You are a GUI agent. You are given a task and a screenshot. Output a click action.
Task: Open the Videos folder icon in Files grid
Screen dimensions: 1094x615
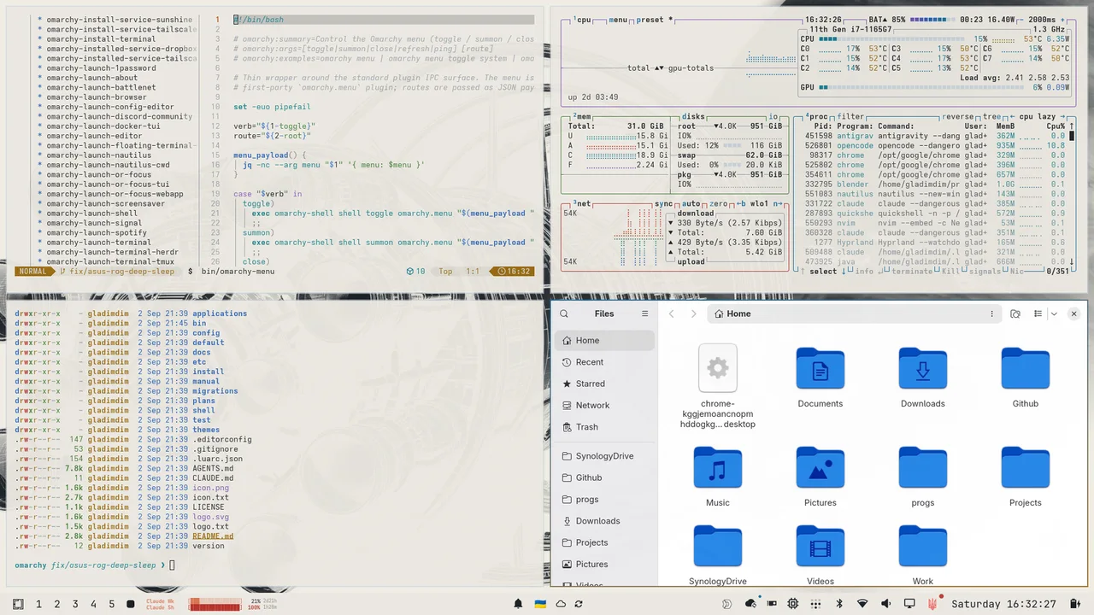click(x=820, y=545)
